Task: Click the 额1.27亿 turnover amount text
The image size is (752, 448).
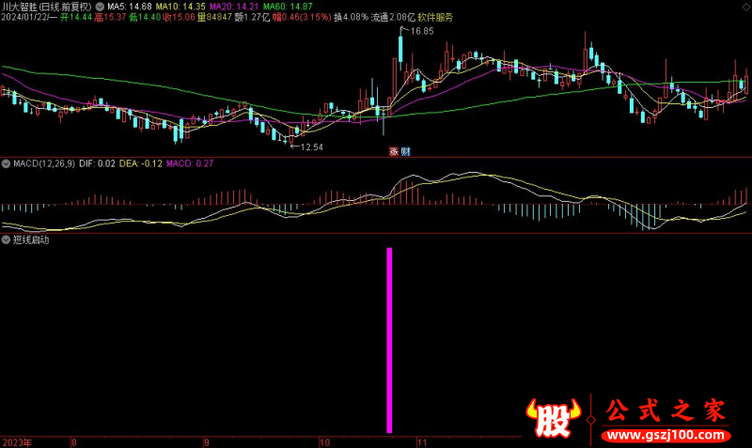Action: (x=252, y=17)
